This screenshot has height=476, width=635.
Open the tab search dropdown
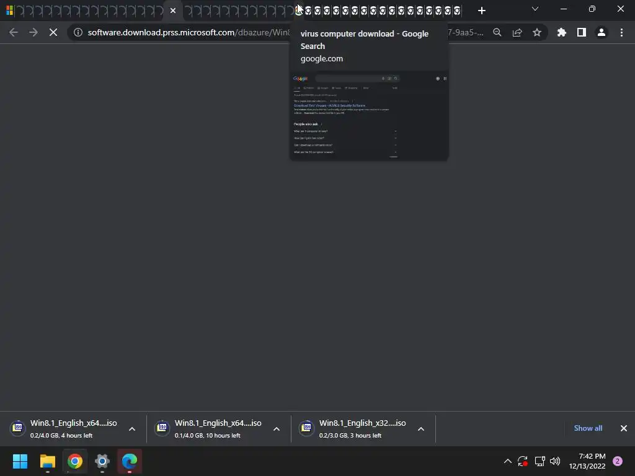[535, 9]
